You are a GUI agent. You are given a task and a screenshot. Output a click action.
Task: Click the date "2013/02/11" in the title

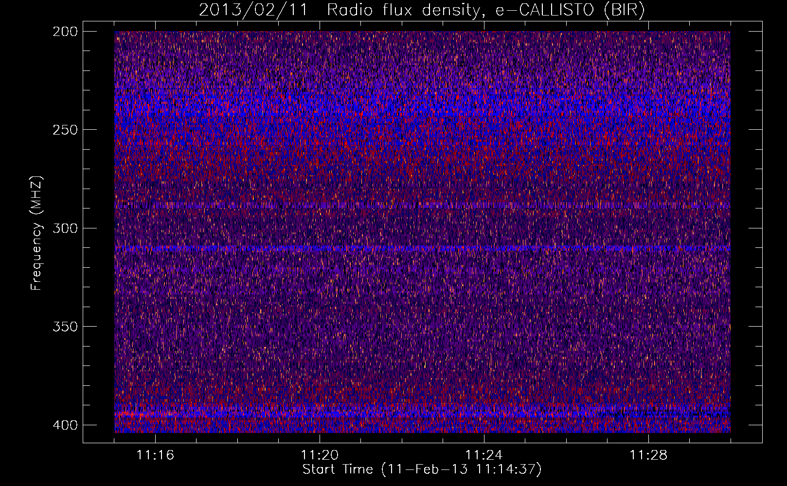253,11
